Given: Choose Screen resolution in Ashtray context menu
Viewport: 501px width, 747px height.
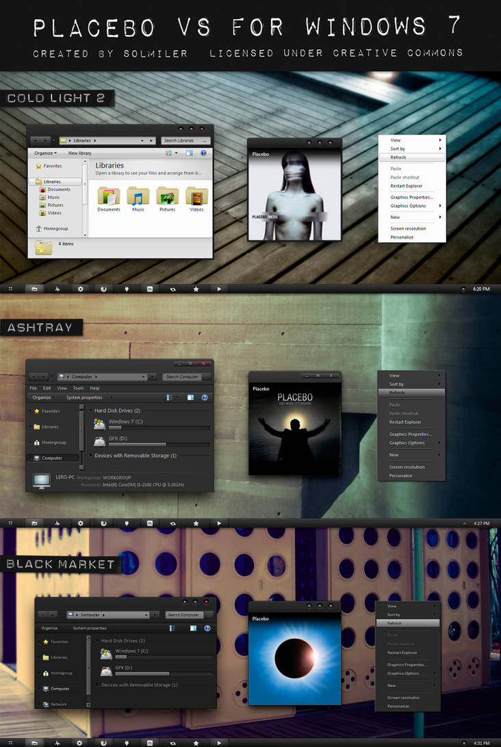Looking at the screenshot, I should (412, 467).
